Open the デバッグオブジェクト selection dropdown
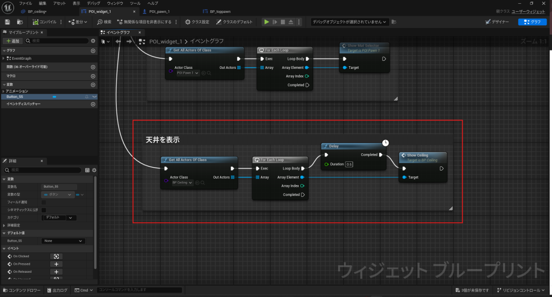Image resolution: width=552 pixels, height=297 pixels. coord(349,22)
